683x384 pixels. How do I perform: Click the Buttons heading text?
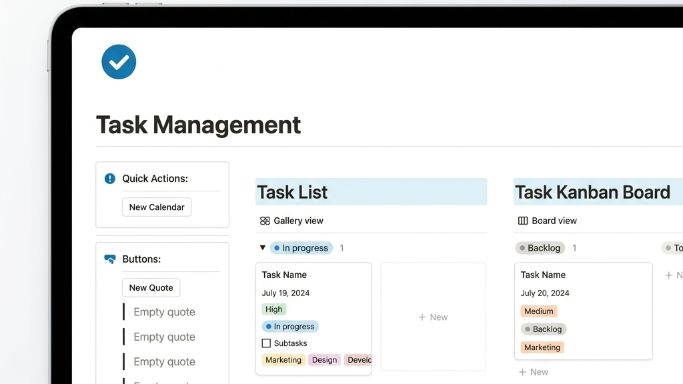click(x=141, y=259)
